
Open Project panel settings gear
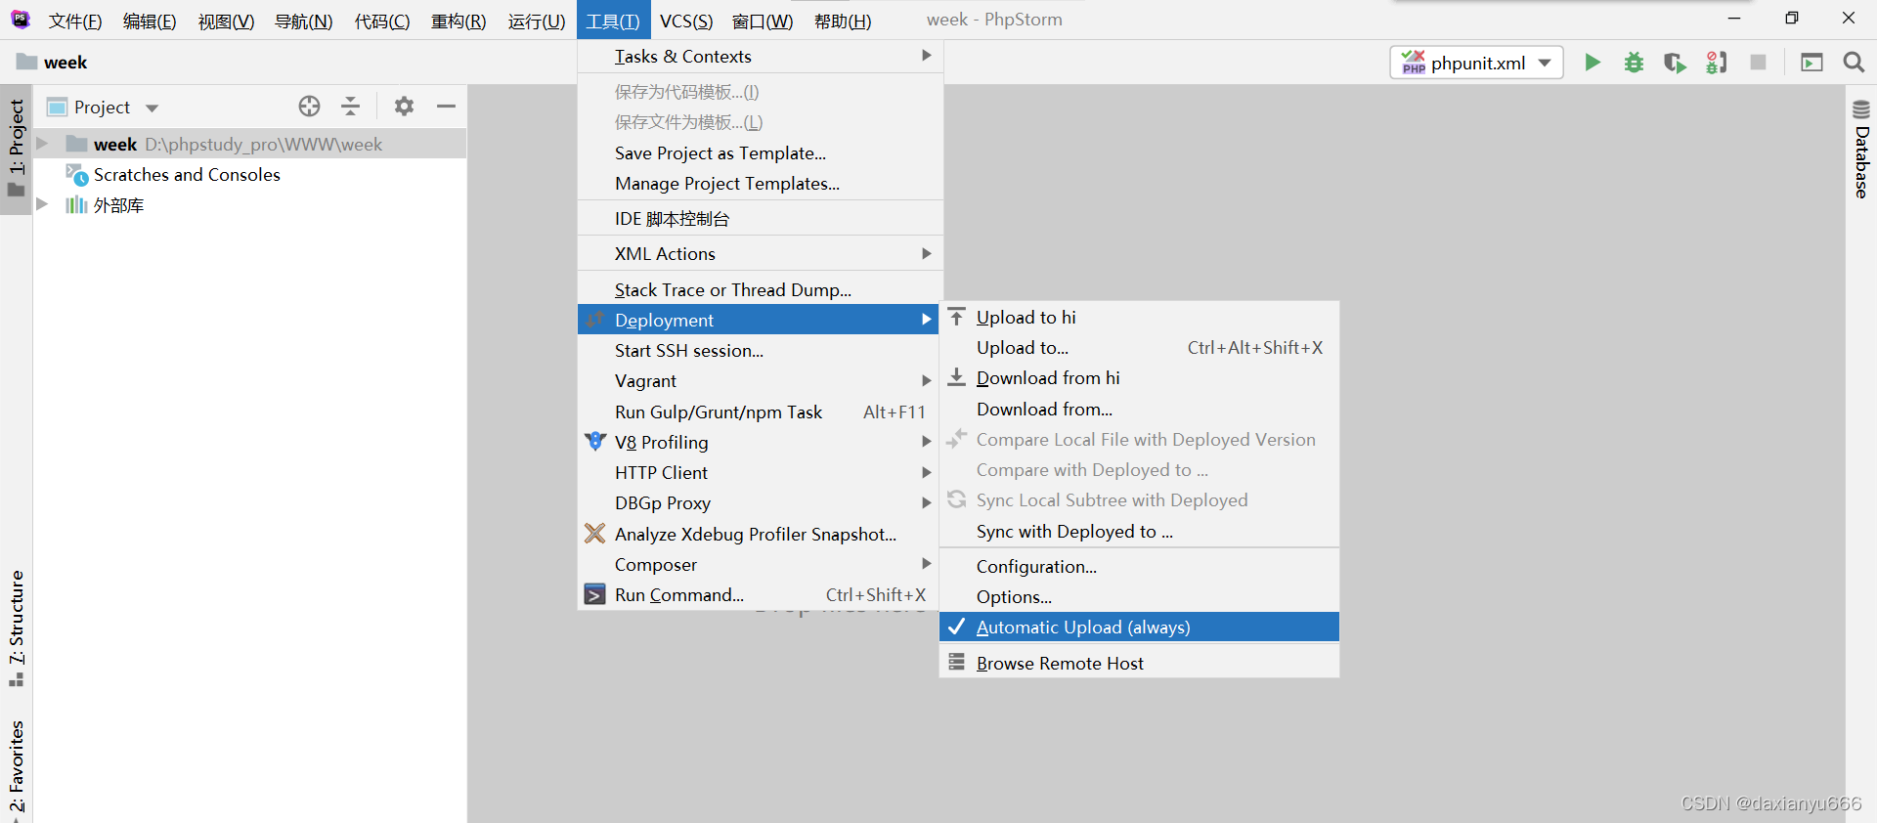click(x=404, y=107)
